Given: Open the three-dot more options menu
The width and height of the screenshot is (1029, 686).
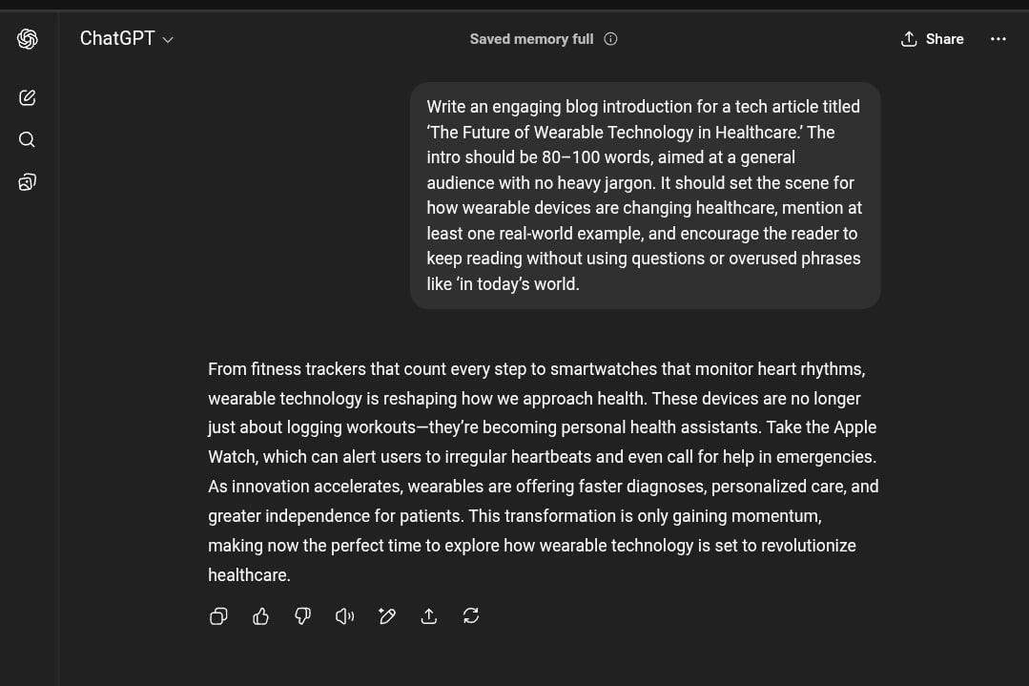Looking at the screenshot, I should pos(998,39).
